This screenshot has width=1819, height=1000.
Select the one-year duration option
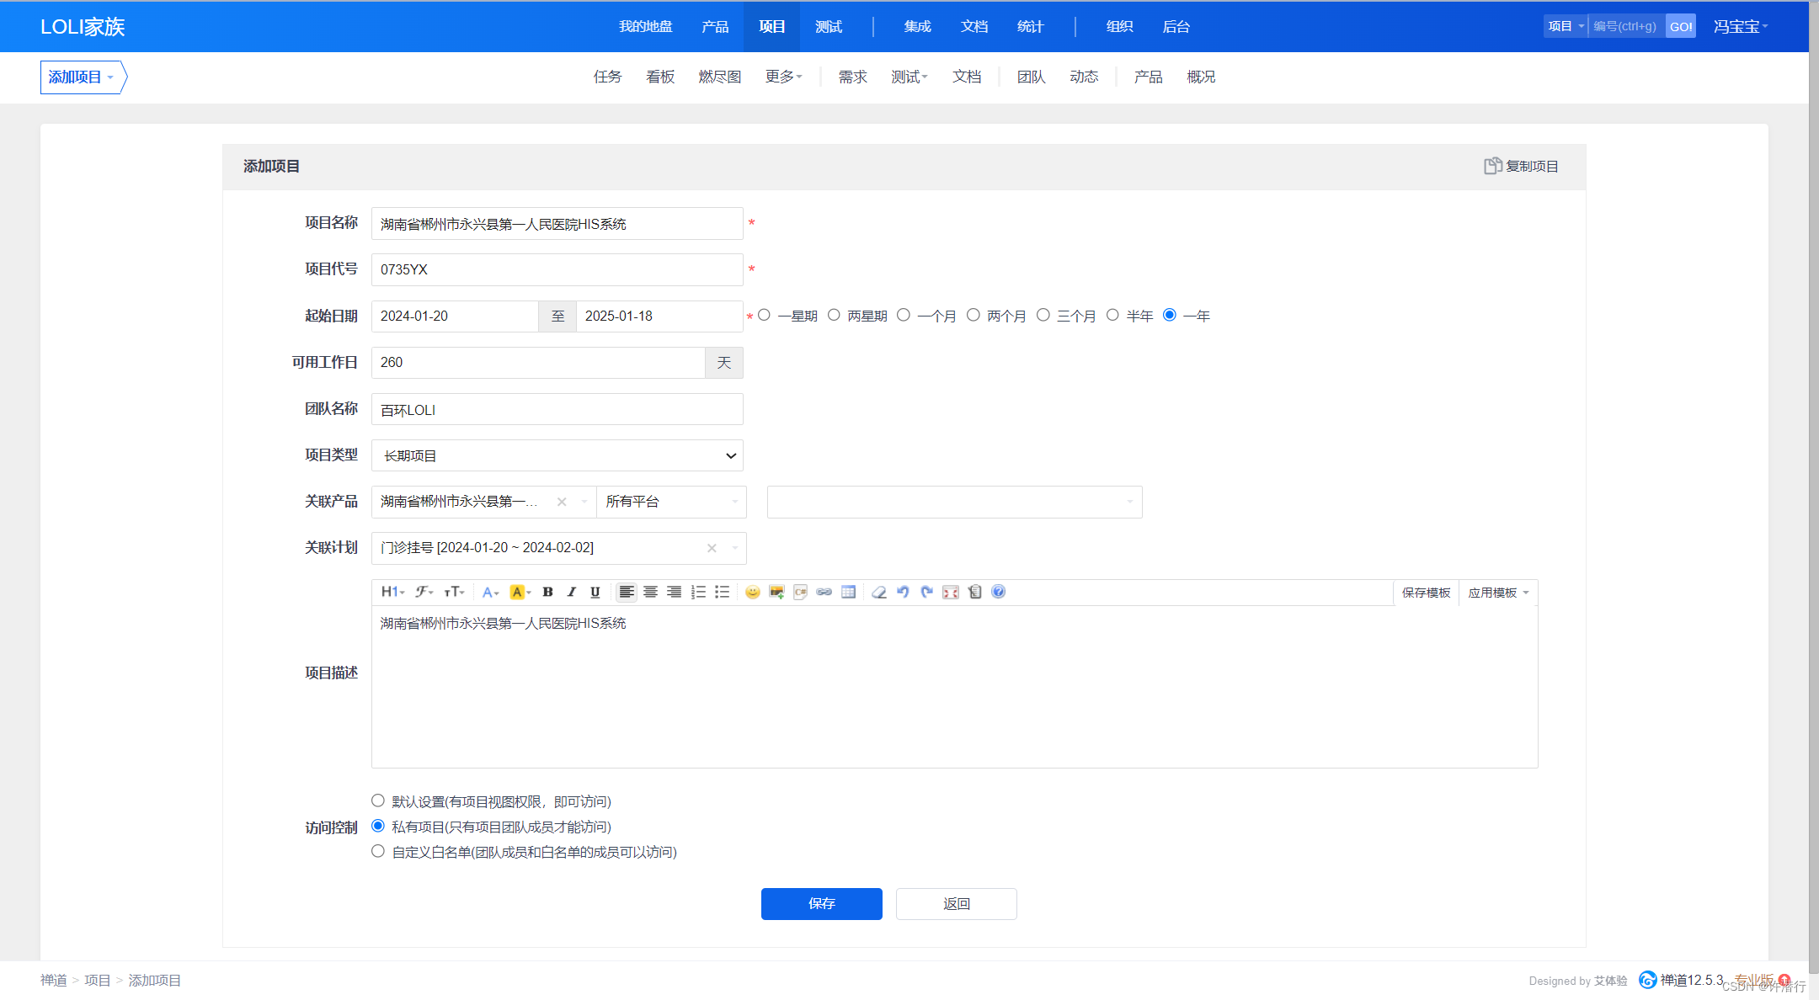pyautogui.click(x=1170, y=315)
